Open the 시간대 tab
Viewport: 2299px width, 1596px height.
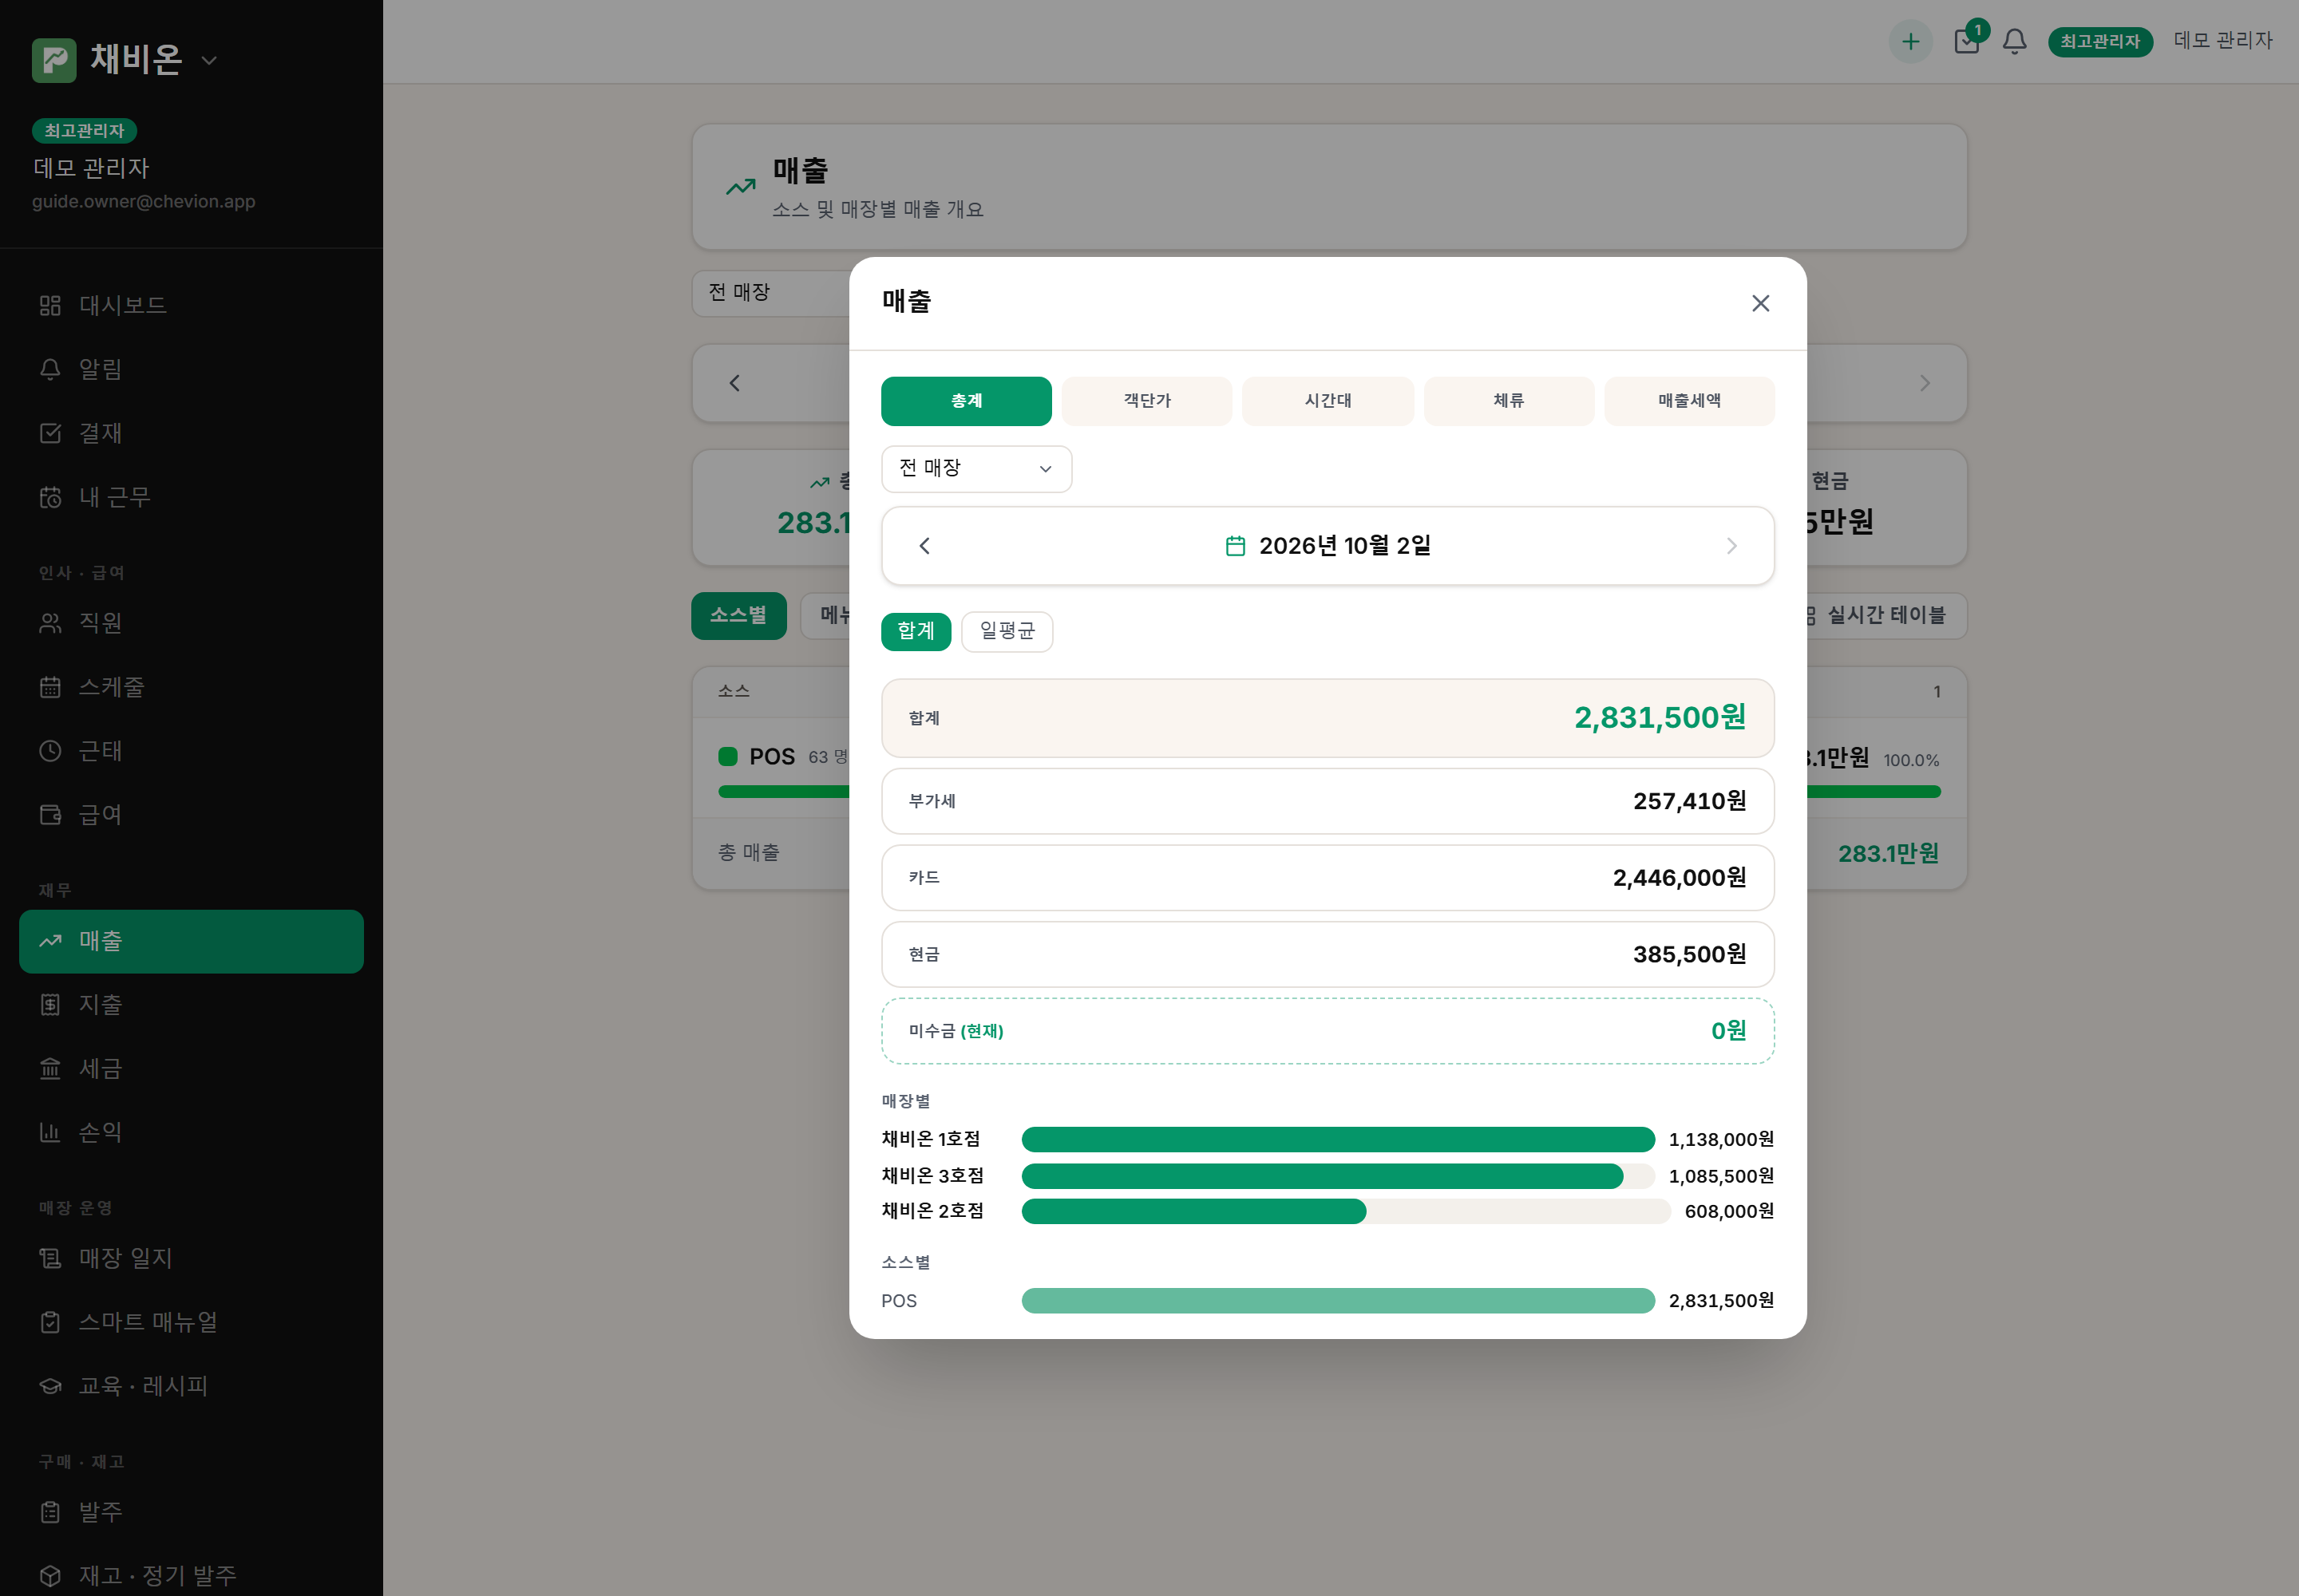tap(1328, 401)
